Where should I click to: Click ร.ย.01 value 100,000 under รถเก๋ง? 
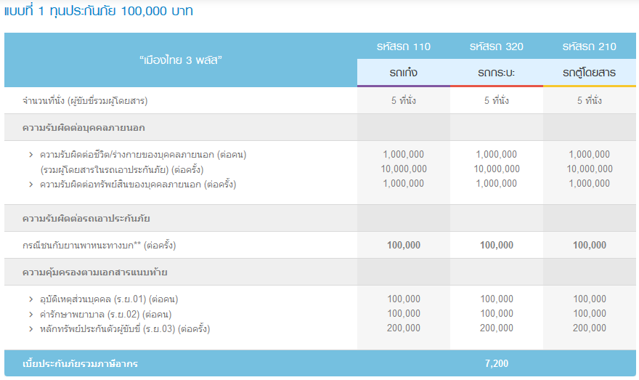pos(404,299)
